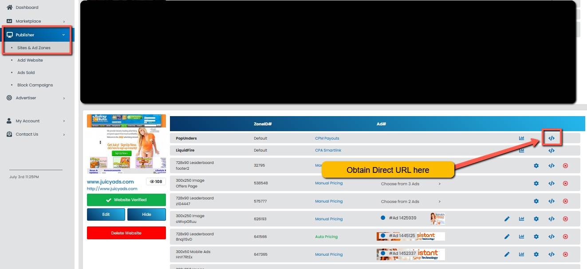This screenshot has height=269, width=587.
Task: Open settings gear for zone 538548
Action: coord(536,183)
